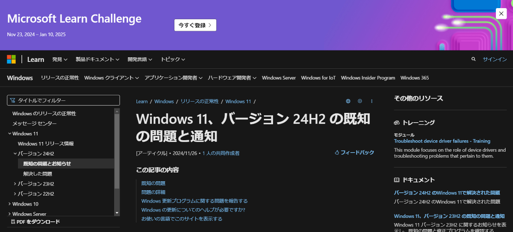Expand the 製品ドキュメント dropdown

pos(97,59)
